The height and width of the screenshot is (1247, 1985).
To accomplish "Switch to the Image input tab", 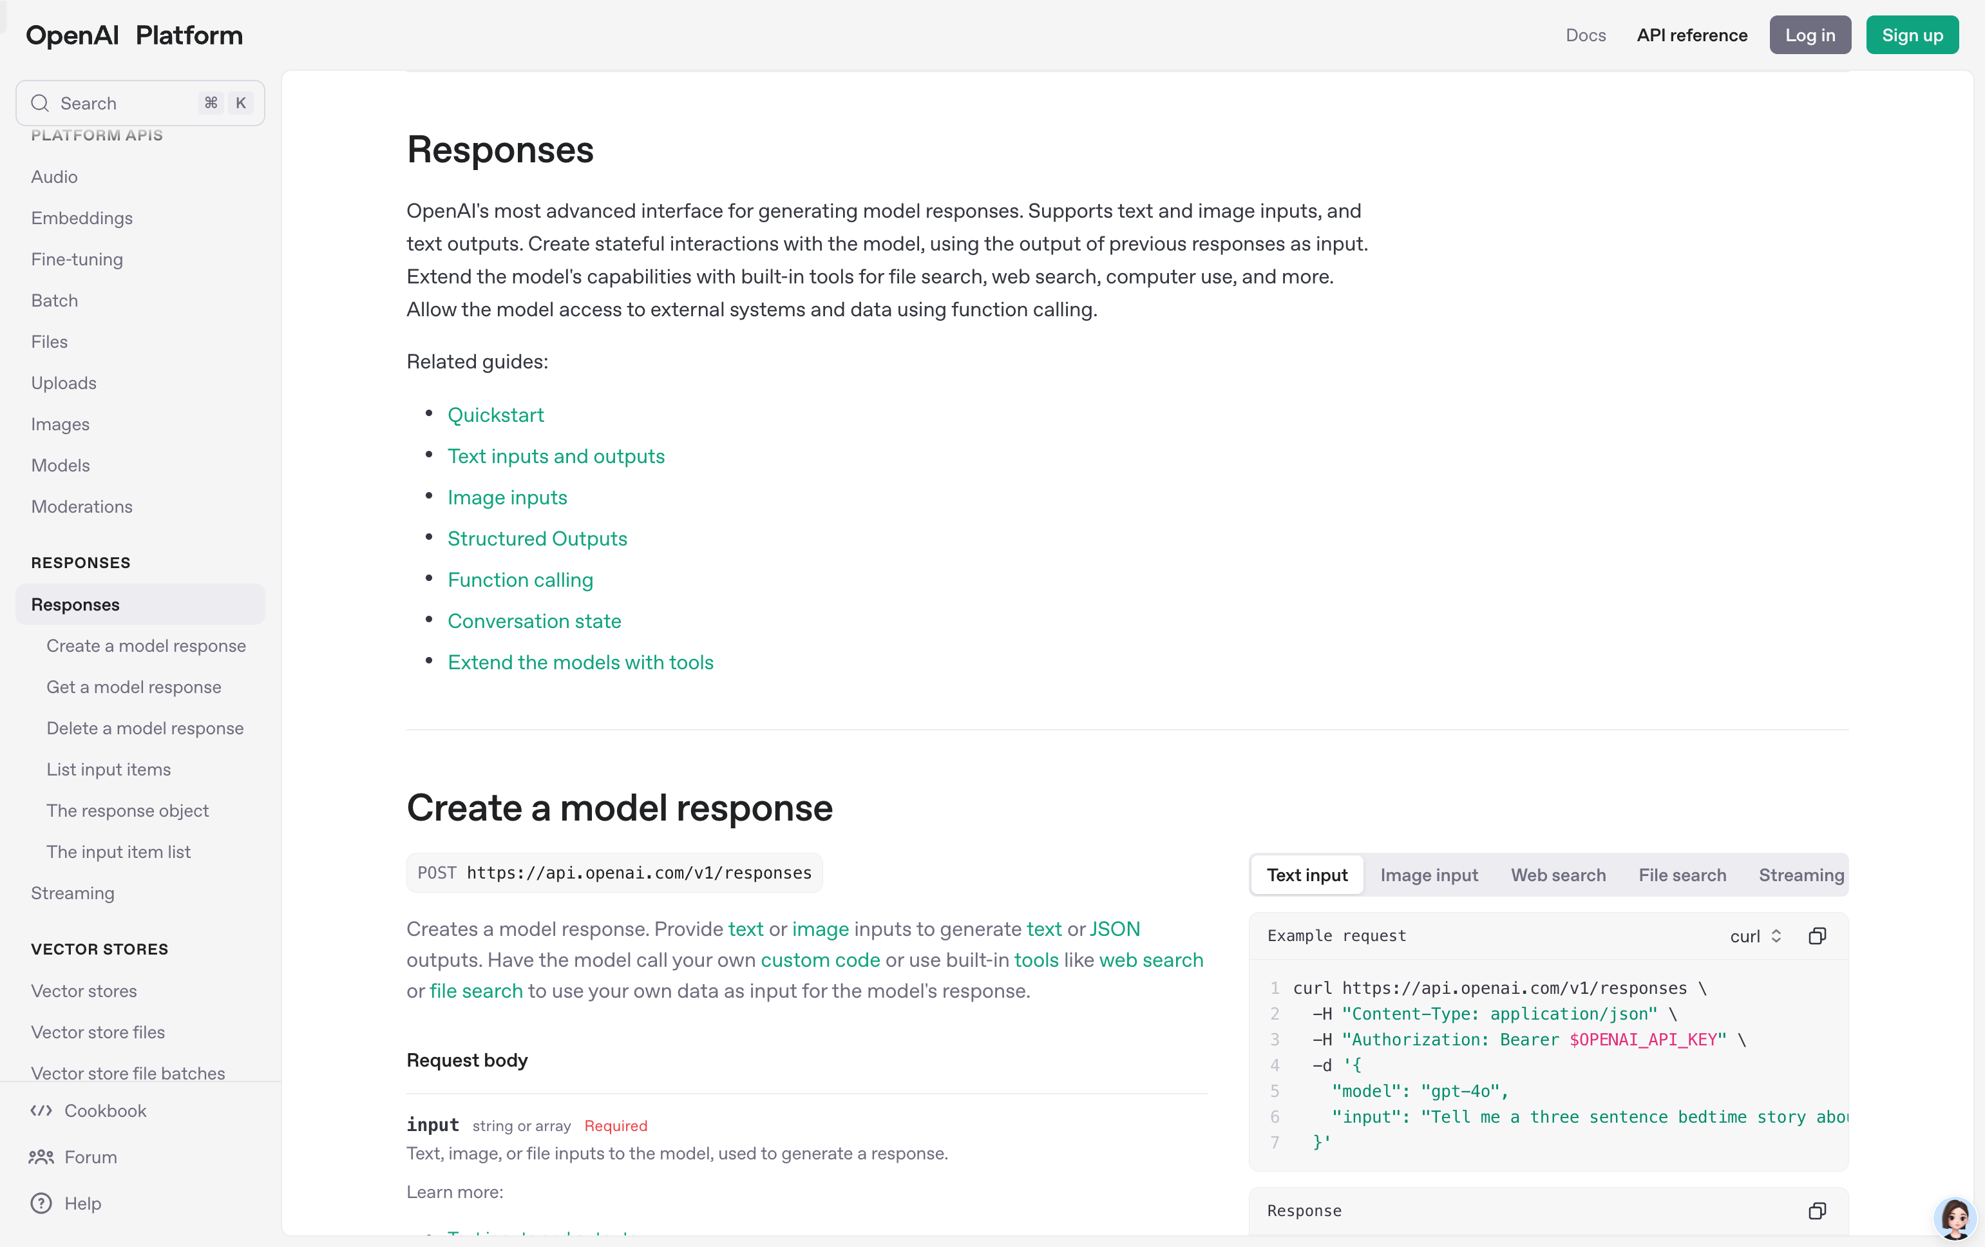I will click(x=1429, y=875).
